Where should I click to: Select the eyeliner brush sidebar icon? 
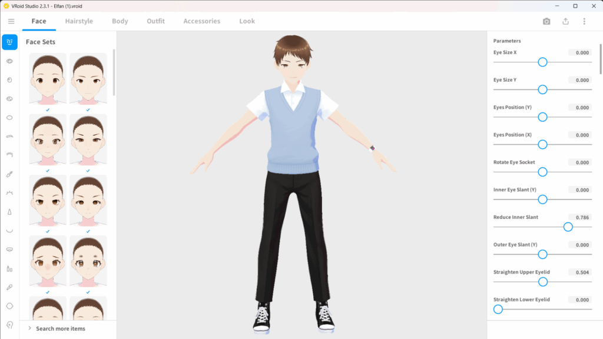tap(9, 174)
